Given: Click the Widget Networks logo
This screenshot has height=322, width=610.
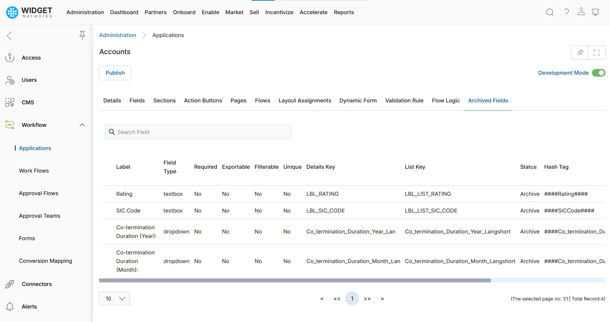Looking at the screenshot, I should [x=29, y=12].
